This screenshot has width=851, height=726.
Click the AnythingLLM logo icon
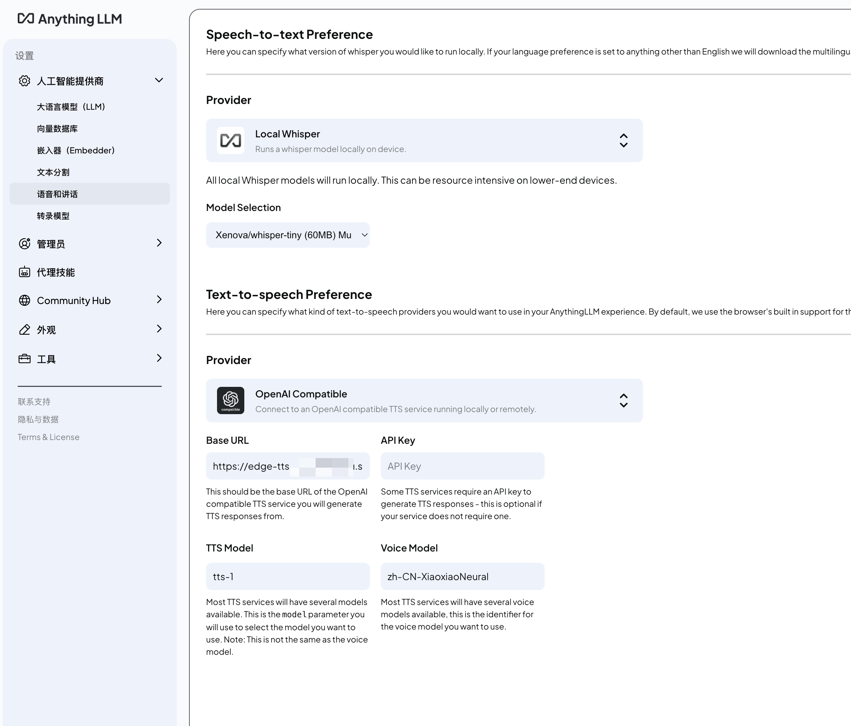pos(26,18)
